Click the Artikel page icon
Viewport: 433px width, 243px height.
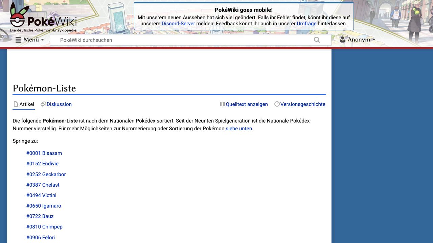point(16,104)
